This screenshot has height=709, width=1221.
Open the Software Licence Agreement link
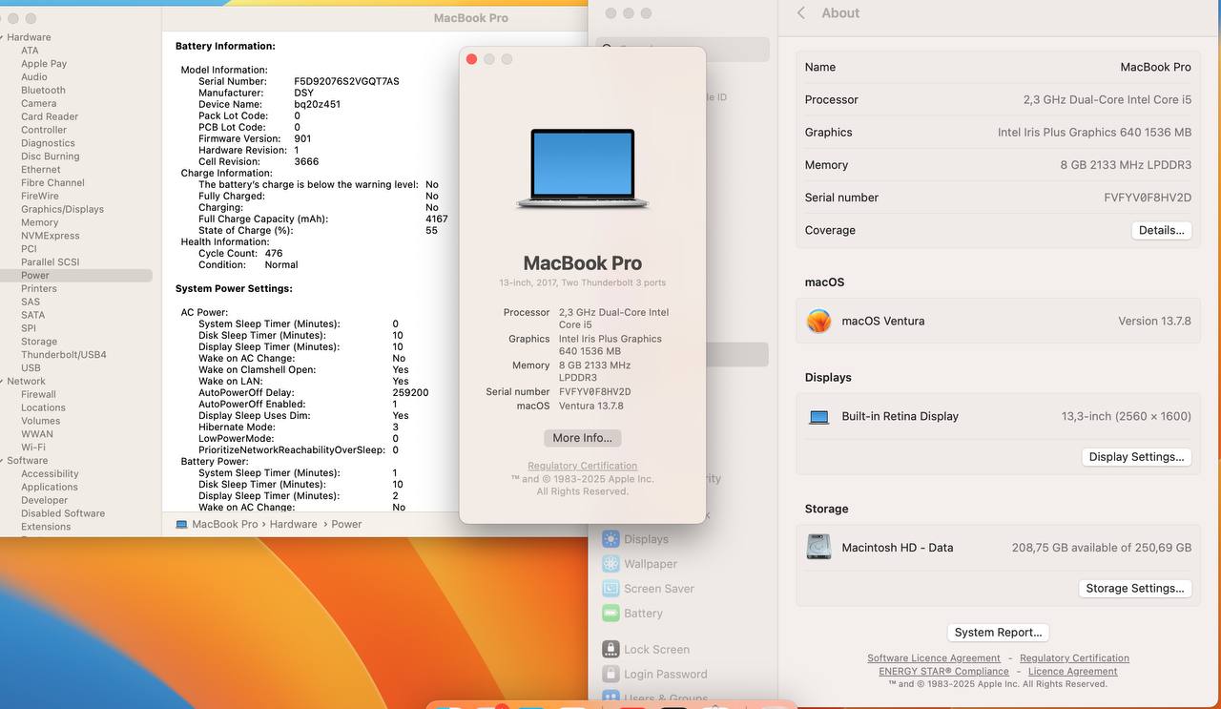click(934, 658)
